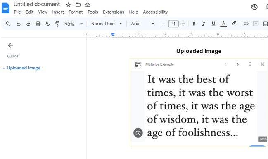Viewport: 268px width, 159px height.
Task: Open the Tools menu
Action: (93, 12)
